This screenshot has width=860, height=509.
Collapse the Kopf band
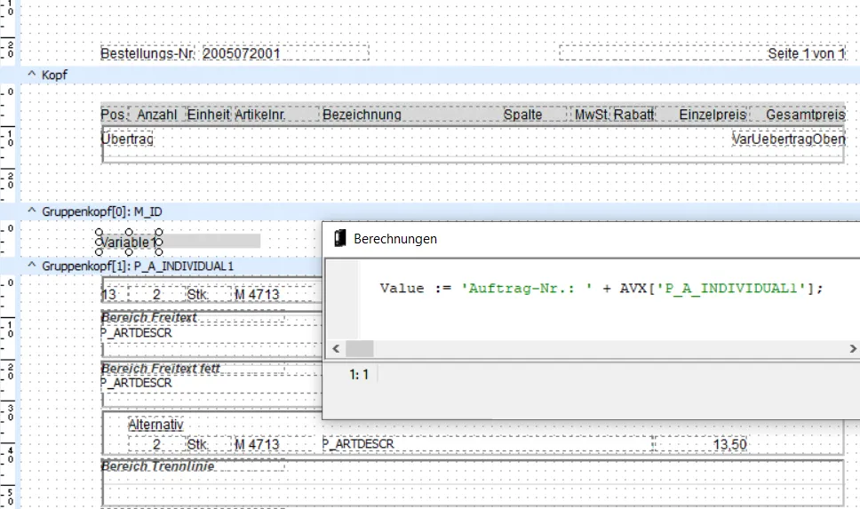pos(32,75)
